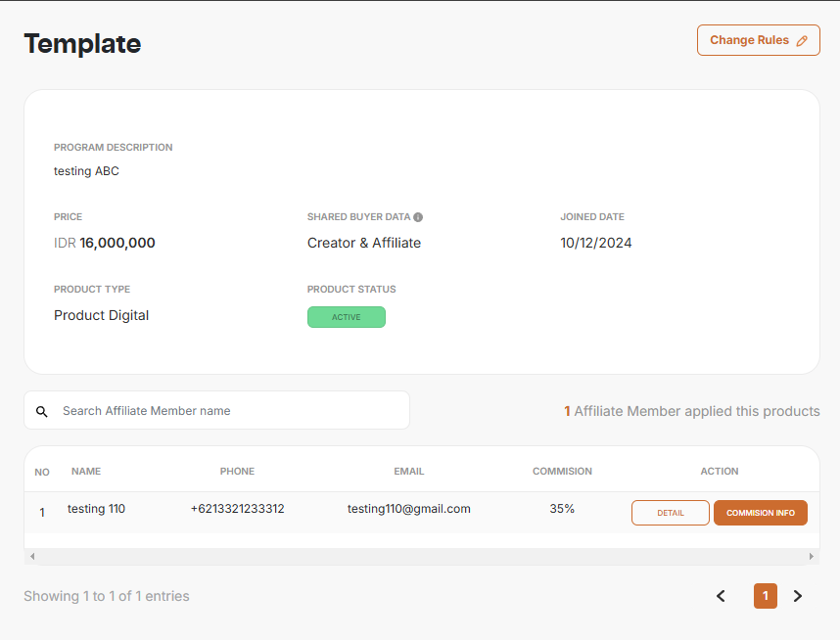The height and width of the screenshot is (640, 840).
Task: Click the green ACTIVE status badge
Action: coord(346,317)
